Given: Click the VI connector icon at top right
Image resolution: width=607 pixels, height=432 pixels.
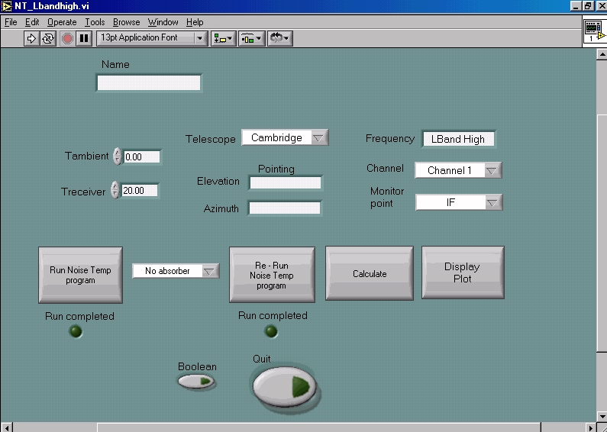Looking at the screenshot, I should pyautogui.click(x=594, y=32).
